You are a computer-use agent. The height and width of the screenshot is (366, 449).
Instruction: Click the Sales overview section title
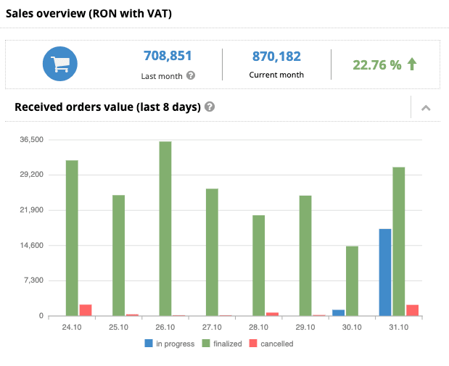(88, 14)
